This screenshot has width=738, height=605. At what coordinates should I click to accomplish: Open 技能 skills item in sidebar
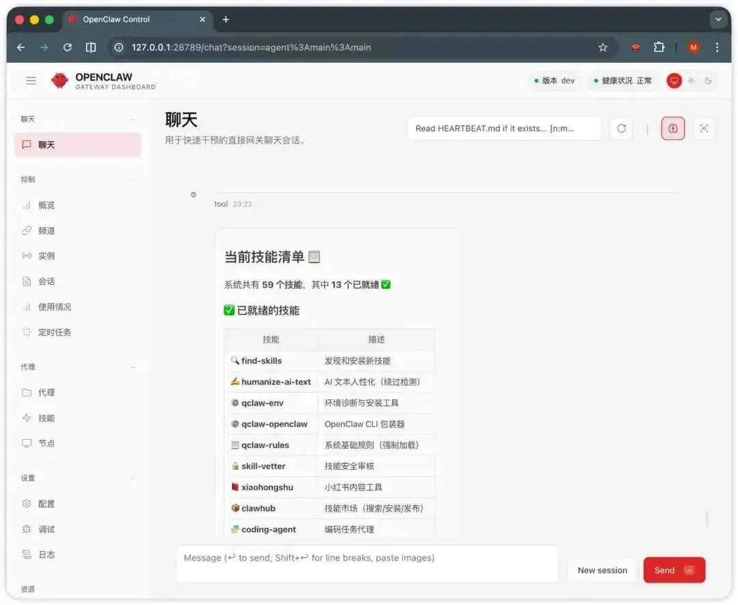point(78,418)
